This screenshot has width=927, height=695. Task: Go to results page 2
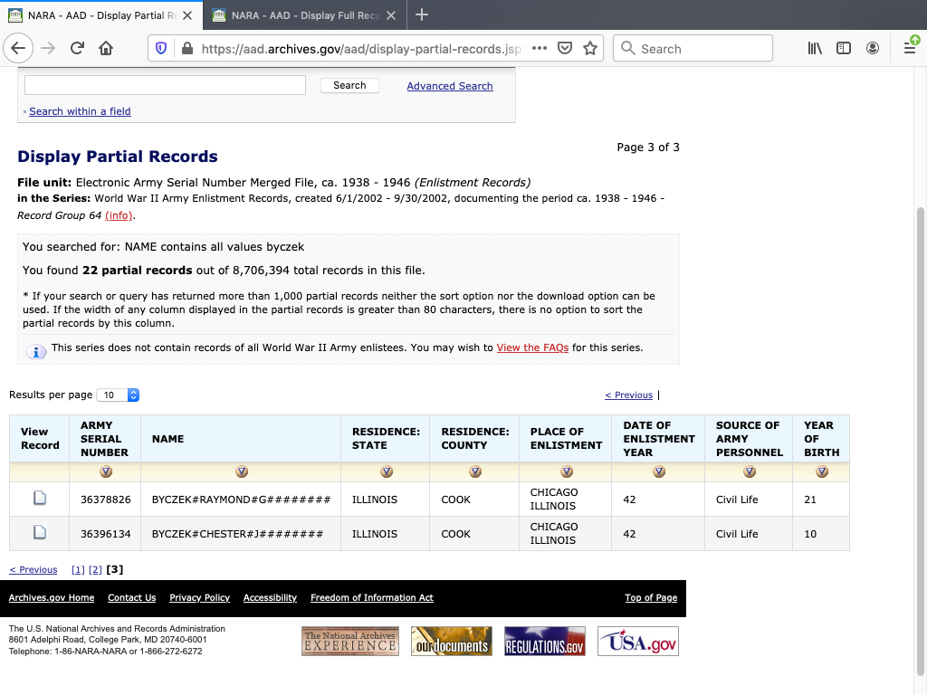pos(95,570)
